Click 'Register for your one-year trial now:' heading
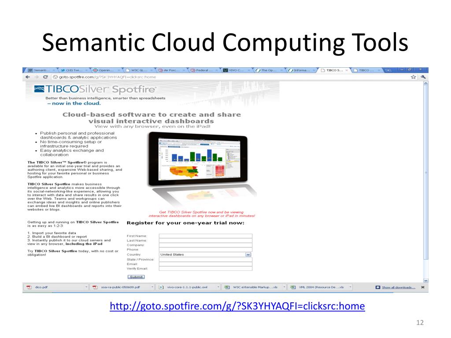451x338 pixels. (185, 223)
